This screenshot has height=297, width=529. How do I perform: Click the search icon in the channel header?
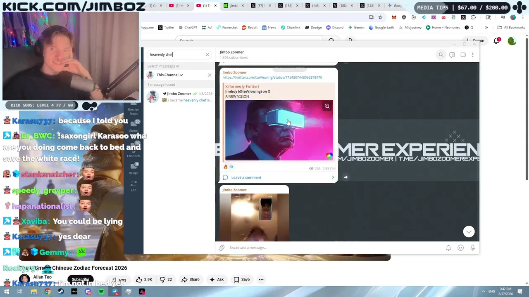tap(441, 55)
